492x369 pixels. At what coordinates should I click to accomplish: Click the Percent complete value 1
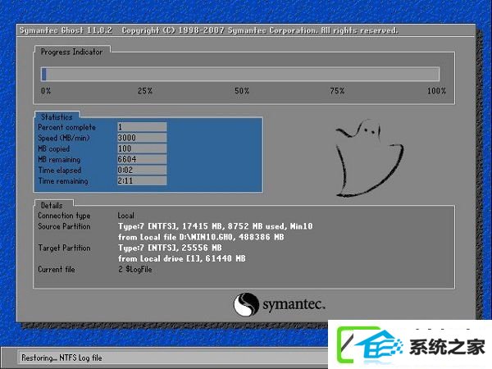pos(142,127)
